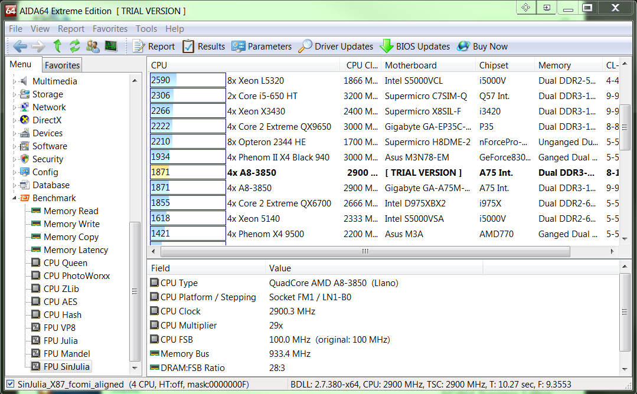Expand the Software tree node
This screenshot has width=637, height=394.
tap(15, 146)
